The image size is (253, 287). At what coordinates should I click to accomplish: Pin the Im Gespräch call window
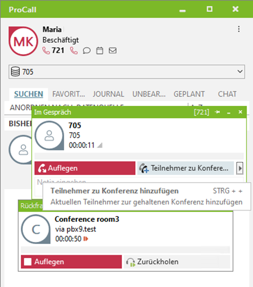218,112
